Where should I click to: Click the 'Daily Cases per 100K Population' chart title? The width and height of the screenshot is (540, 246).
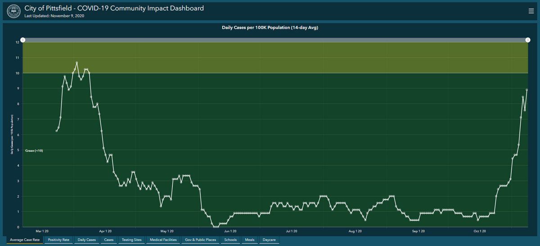click(x=274, y=28)
